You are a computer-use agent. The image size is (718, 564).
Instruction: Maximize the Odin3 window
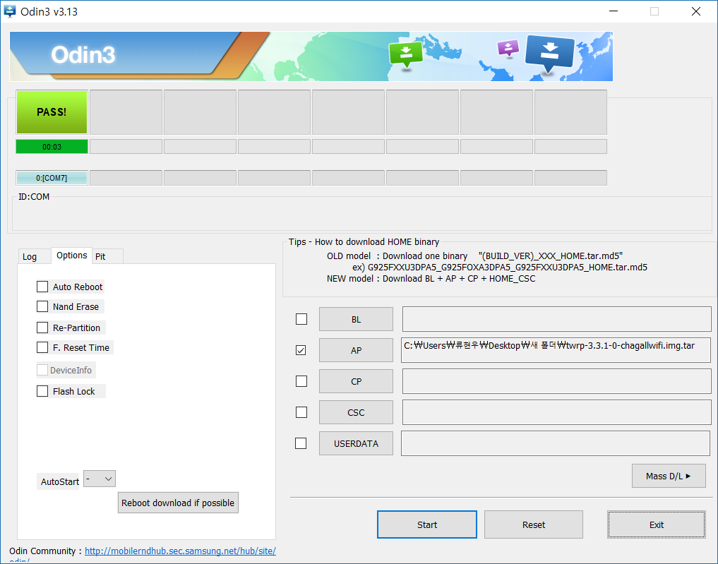[654, 11]
